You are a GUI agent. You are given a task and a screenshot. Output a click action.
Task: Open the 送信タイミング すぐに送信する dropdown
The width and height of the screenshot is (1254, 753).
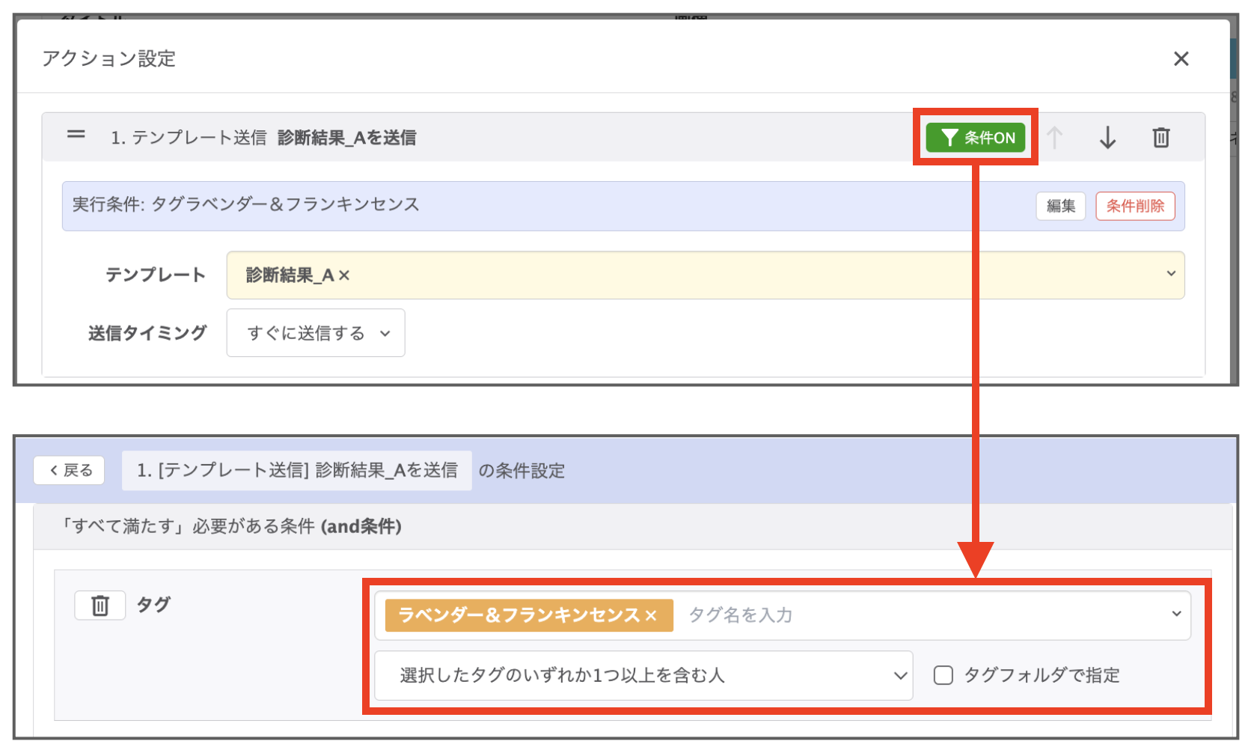coord(316,332)
